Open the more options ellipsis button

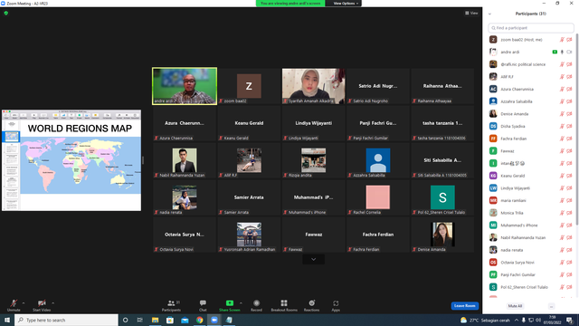tap(551, 306)
